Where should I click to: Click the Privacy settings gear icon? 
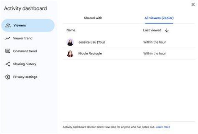tap(8, 77)
